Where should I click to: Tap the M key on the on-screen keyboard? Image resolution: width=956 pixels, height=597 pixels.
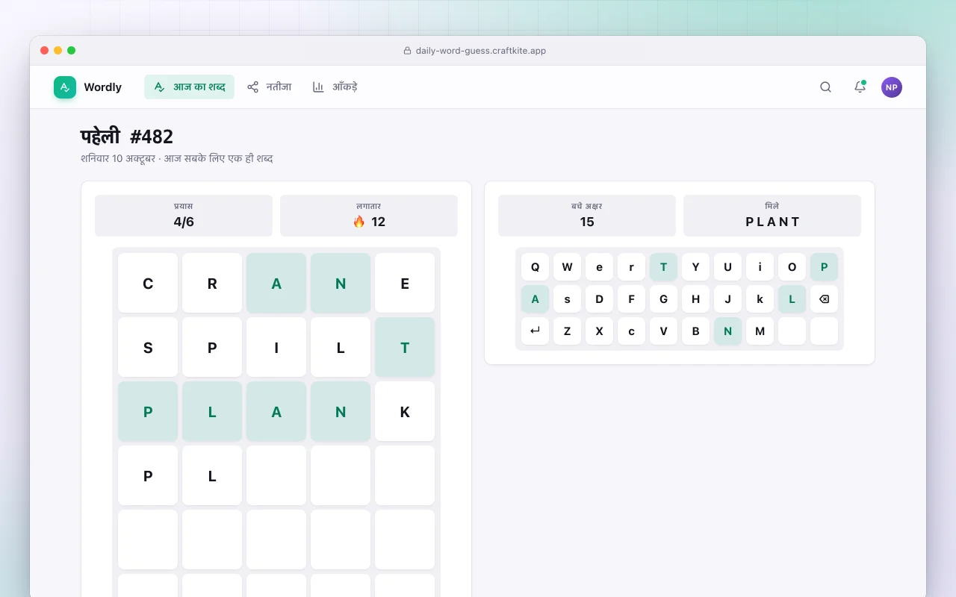760,331
